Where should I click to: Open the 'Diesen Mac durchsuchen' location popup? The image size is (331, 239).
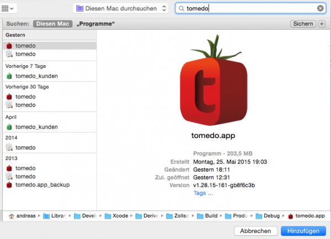[x=120, y=8]
